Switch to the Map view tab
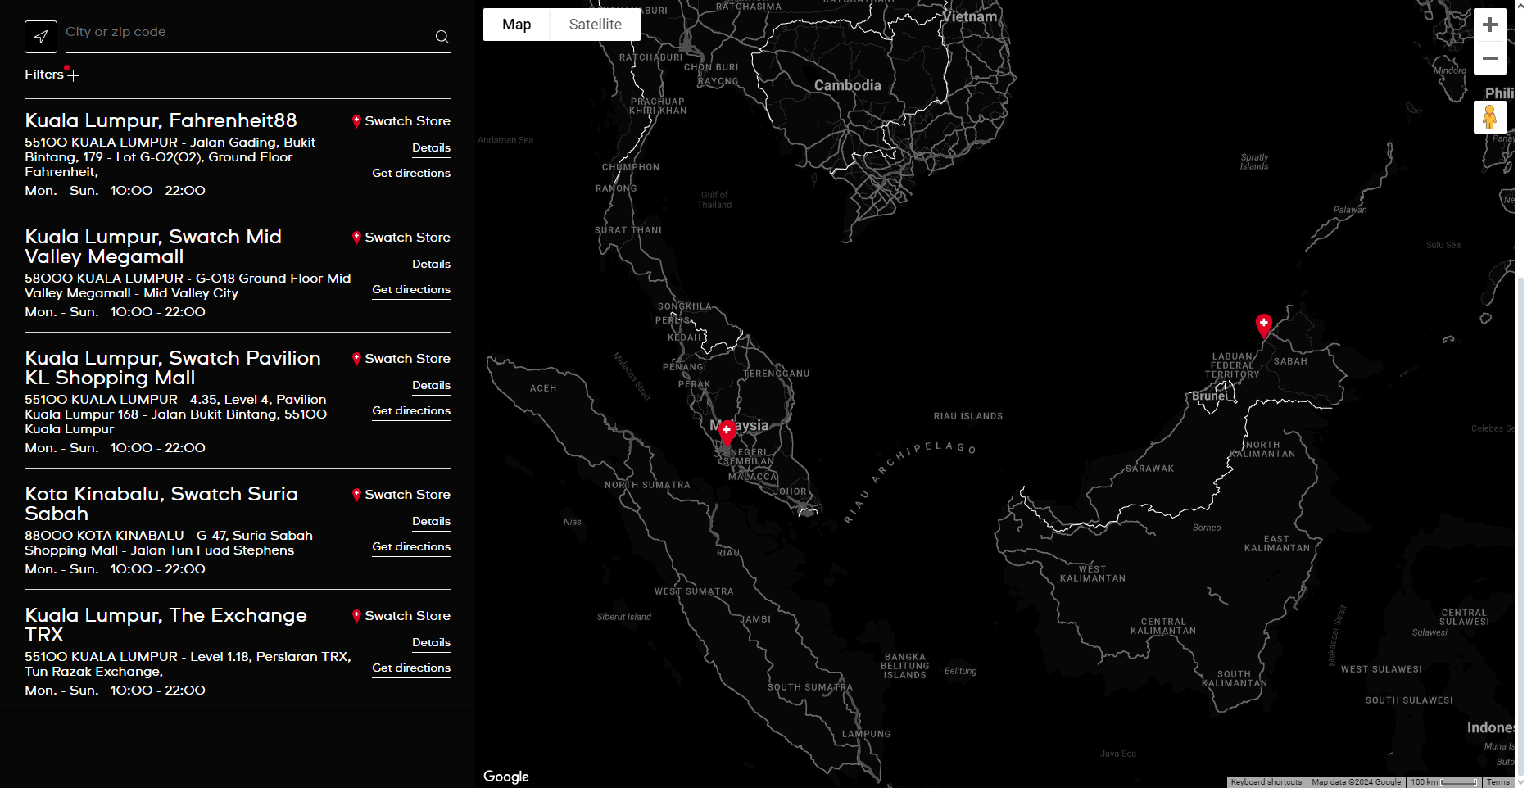Image resolution: width=1527 pixels, height=788 pixels. (x=516, y=25)
